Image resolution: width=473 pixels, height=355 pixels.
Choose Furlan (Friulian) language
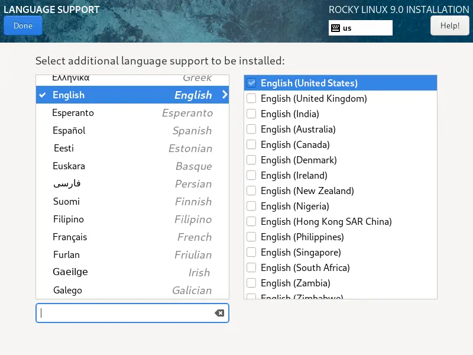(x=132, y=255)
